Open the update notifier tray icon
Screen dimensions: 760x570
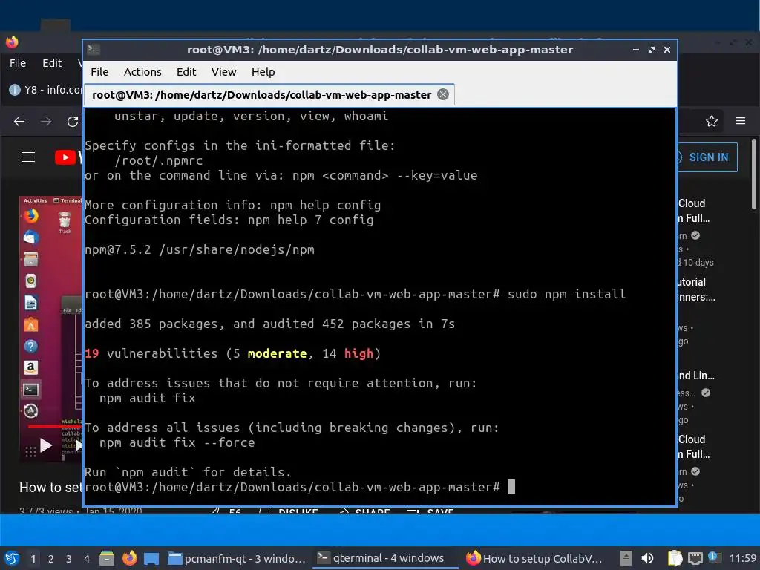pos(714,557)
